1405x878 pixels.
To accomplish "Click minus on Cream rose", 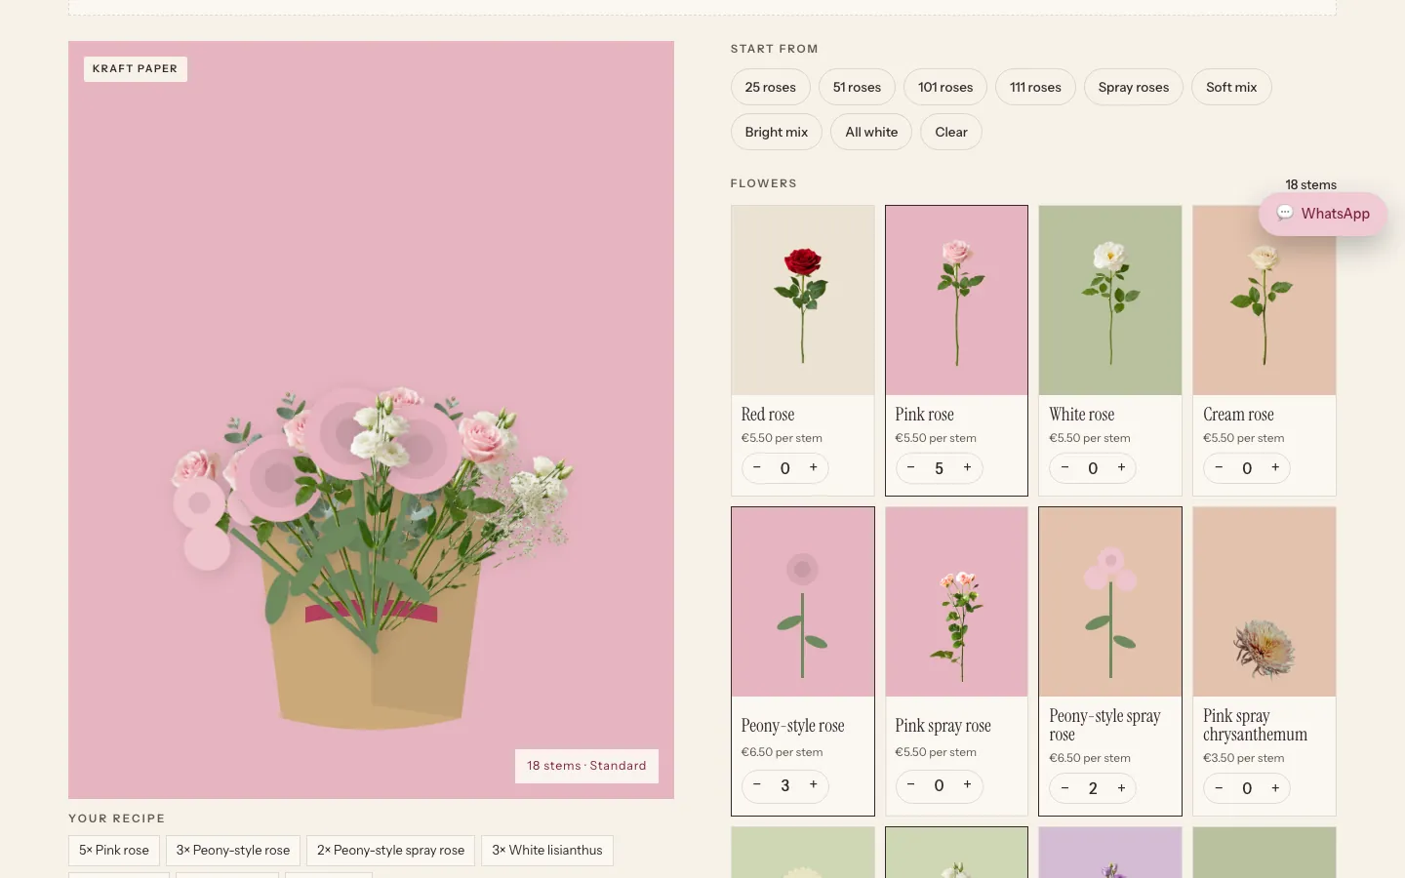I will click(x=1220, y=468).
